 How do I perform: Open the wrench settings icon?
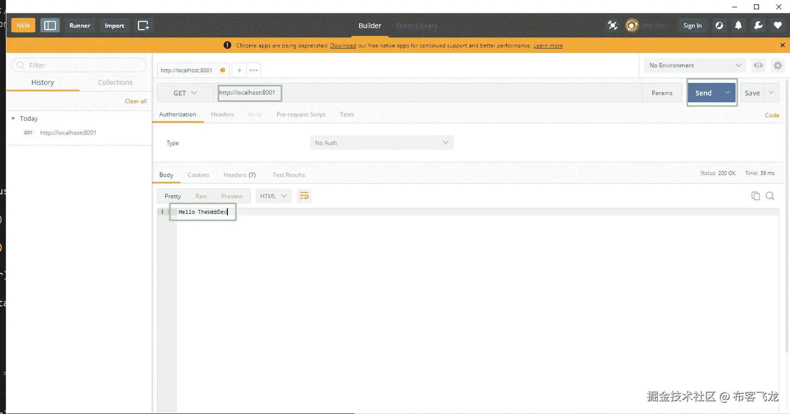click(758, 25)
